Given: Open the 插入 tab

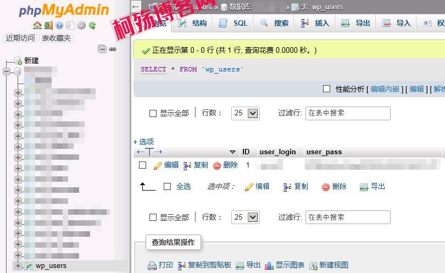Looking at the screenshot, I should click(x=315, y=23).
